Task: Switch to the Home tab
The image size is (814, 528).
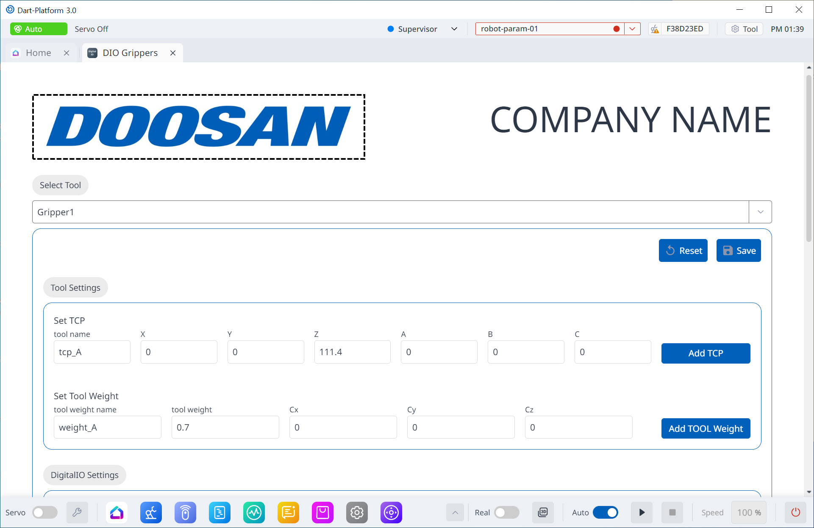Action: point(38,53)
